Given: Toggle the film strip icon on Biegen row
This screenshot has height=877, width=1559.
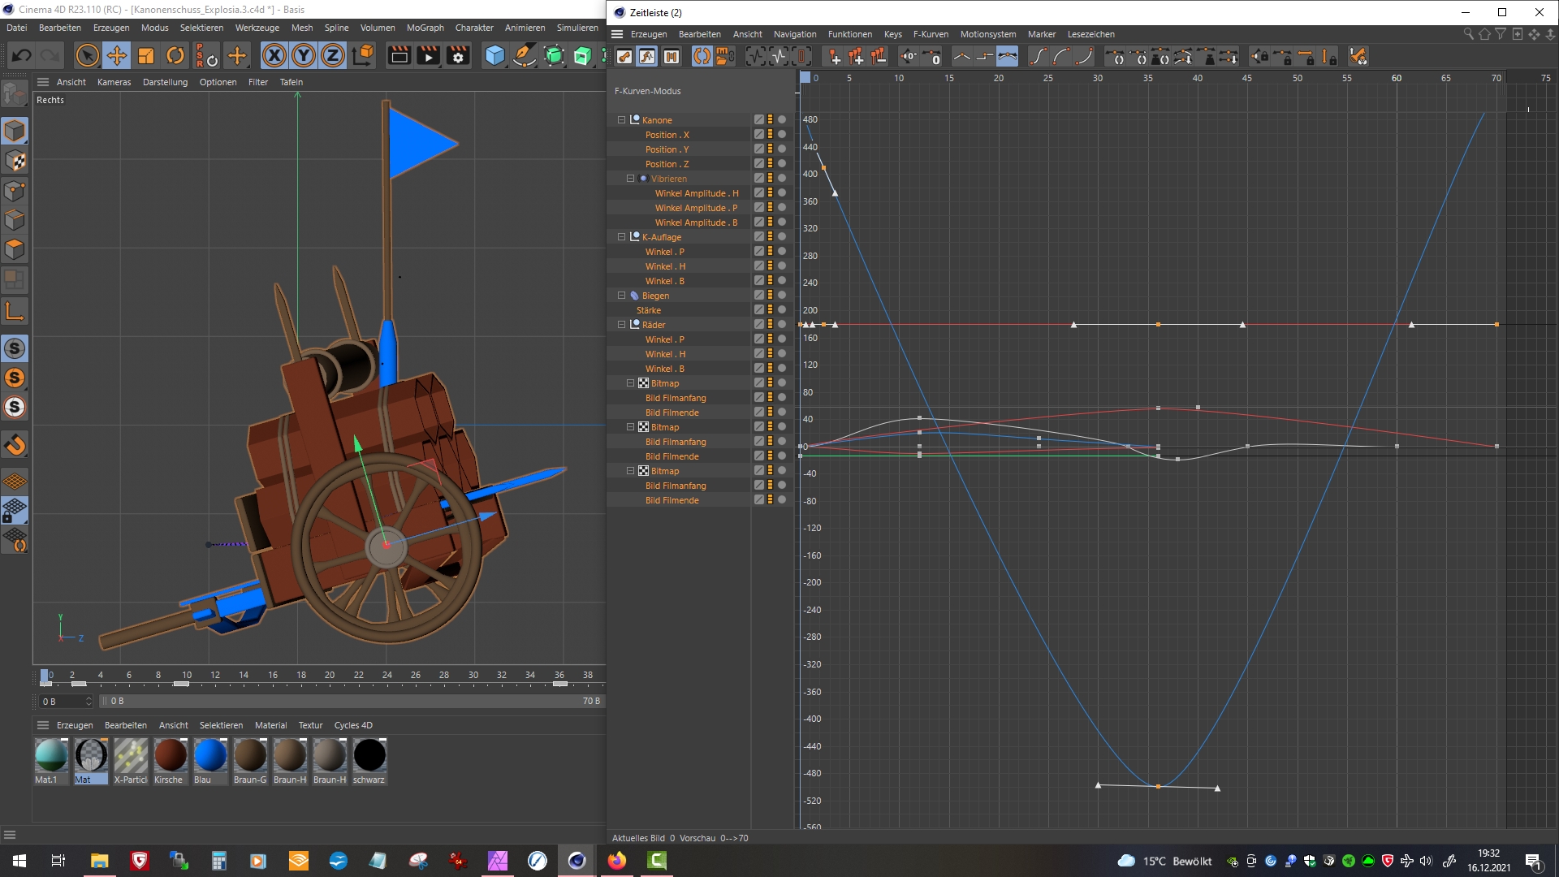Looking at the screenshot, I should [770, 296].
